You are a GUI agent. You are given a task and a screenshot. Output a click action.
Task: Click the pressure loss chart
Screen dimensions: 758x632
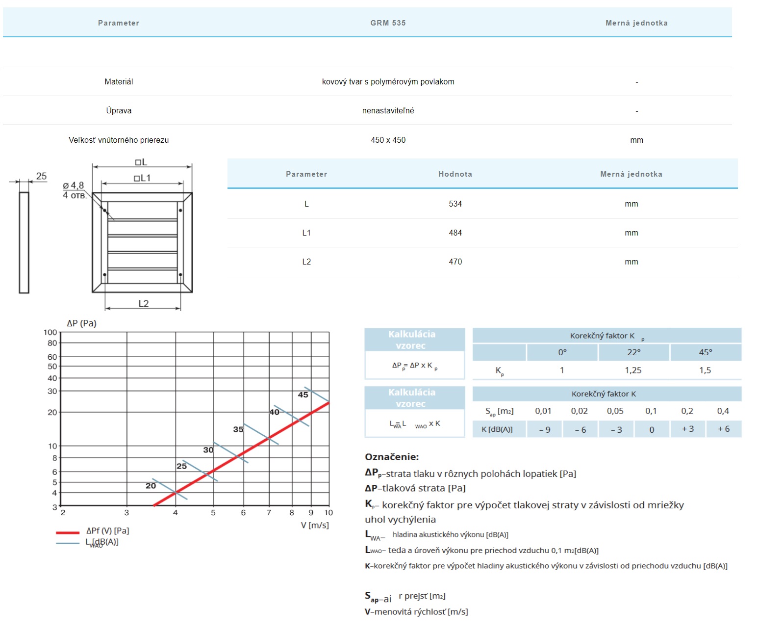click(x=195, y=419)
